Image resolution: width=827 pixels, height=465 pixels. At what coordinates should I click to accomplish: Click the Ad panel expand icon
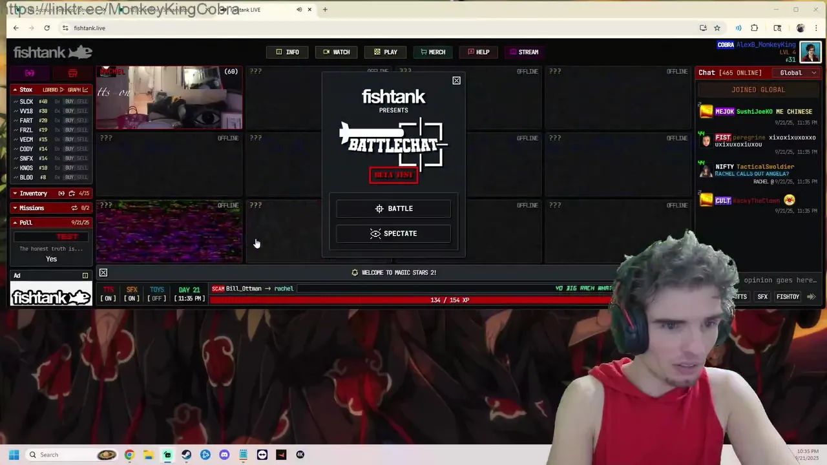point(85,276)
